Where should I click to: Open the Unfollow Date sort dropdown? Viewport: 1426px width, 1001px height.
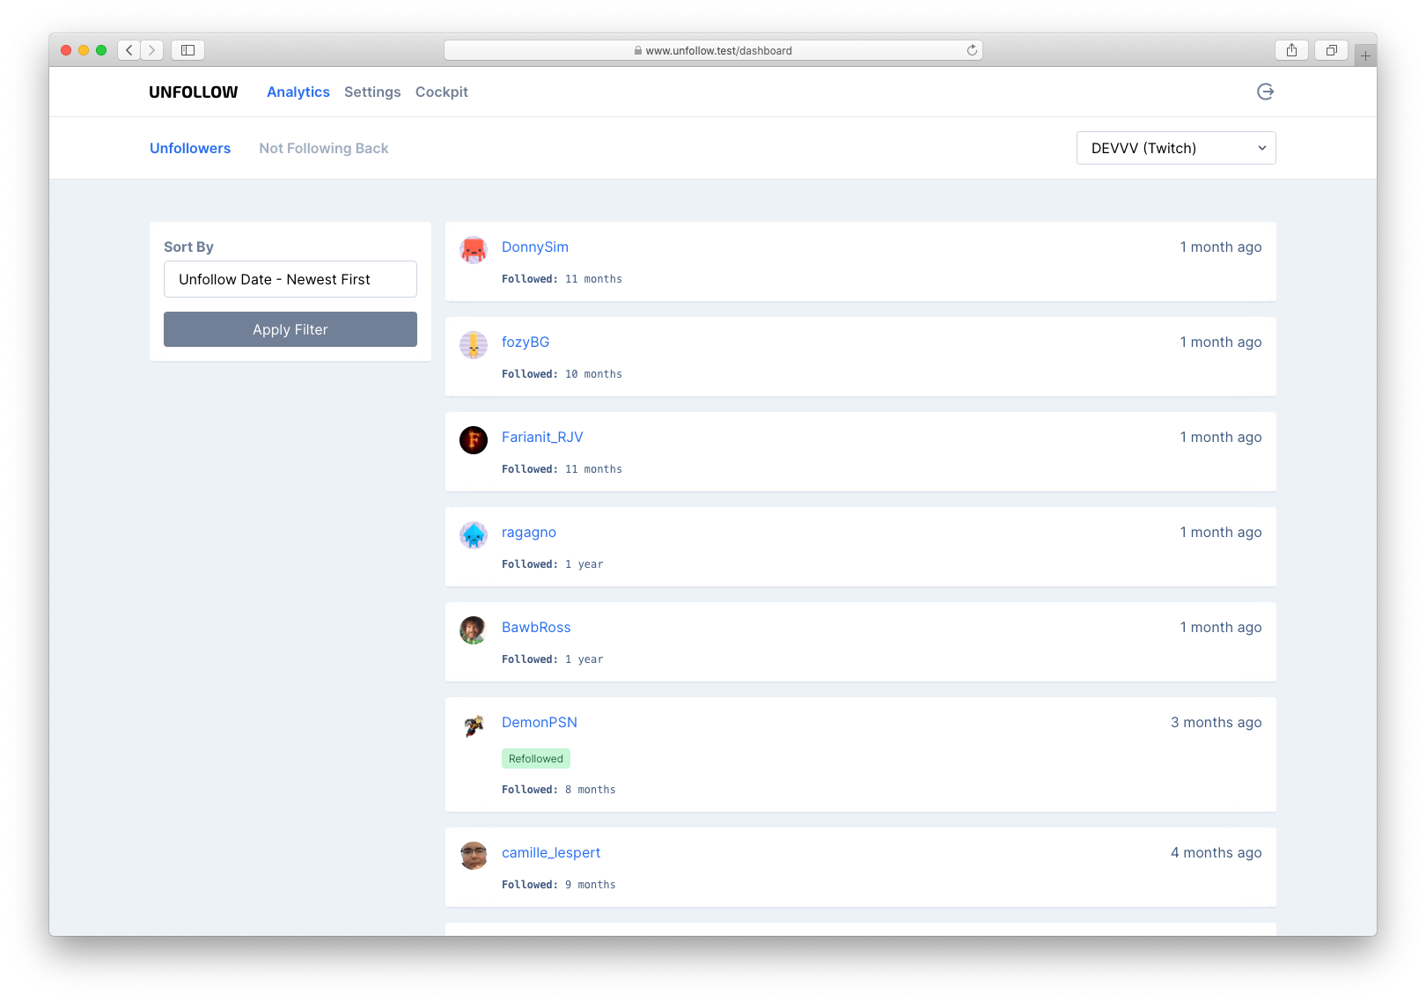290,279
